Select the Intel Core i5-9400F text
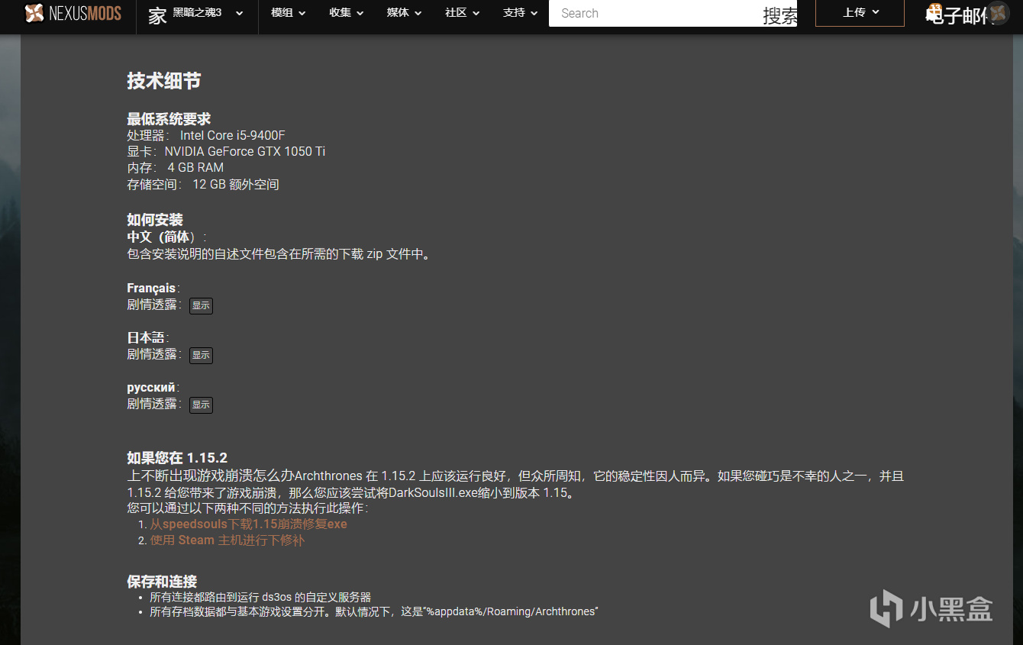This screenshot has width=1023, height=645. [232, 135]
